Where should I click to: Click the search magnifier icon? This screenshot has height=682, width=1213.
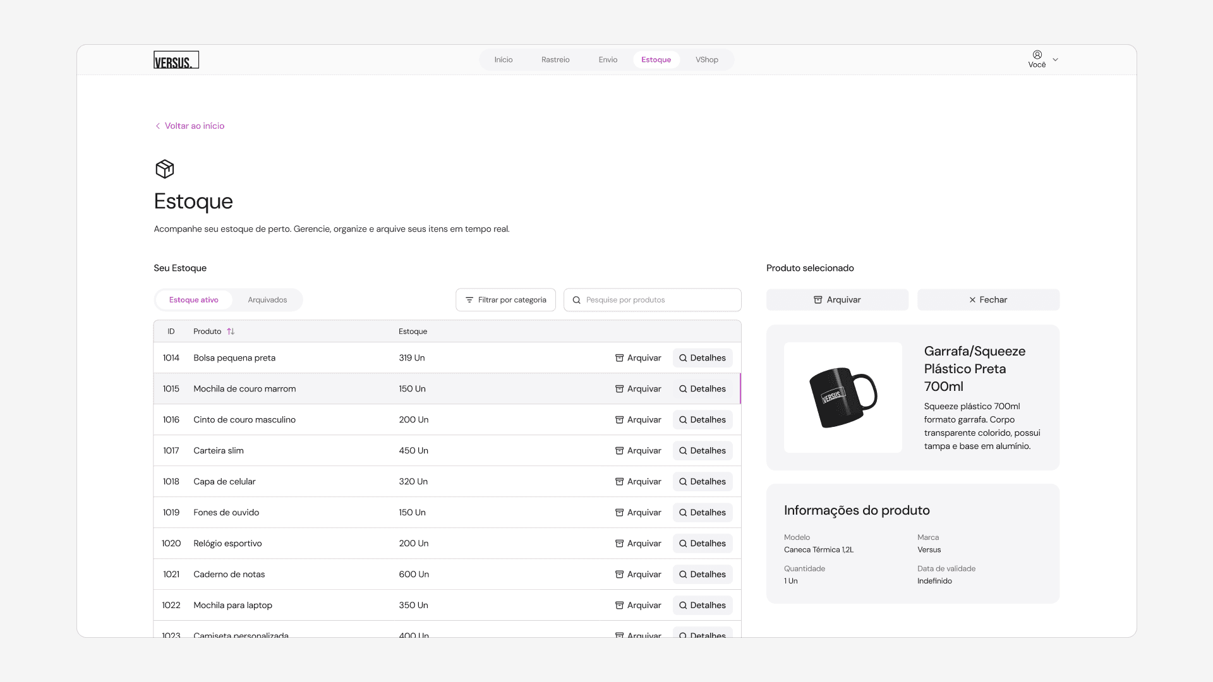576,300
